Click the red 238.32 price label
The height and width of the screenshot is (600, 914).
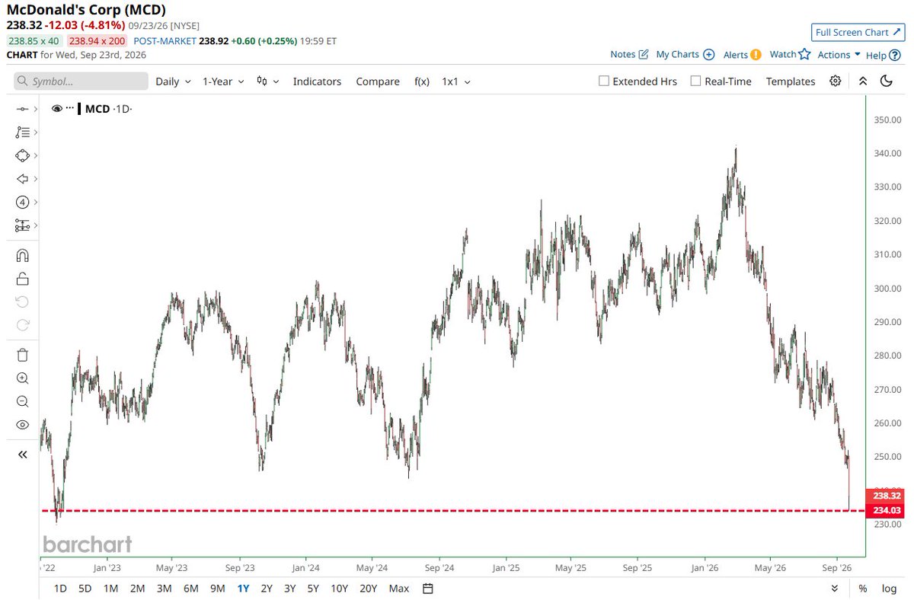point(884,495)
